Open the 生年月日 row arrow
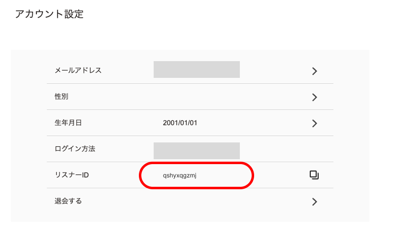This screenshot has height=241, width=393. coord(315,123)
